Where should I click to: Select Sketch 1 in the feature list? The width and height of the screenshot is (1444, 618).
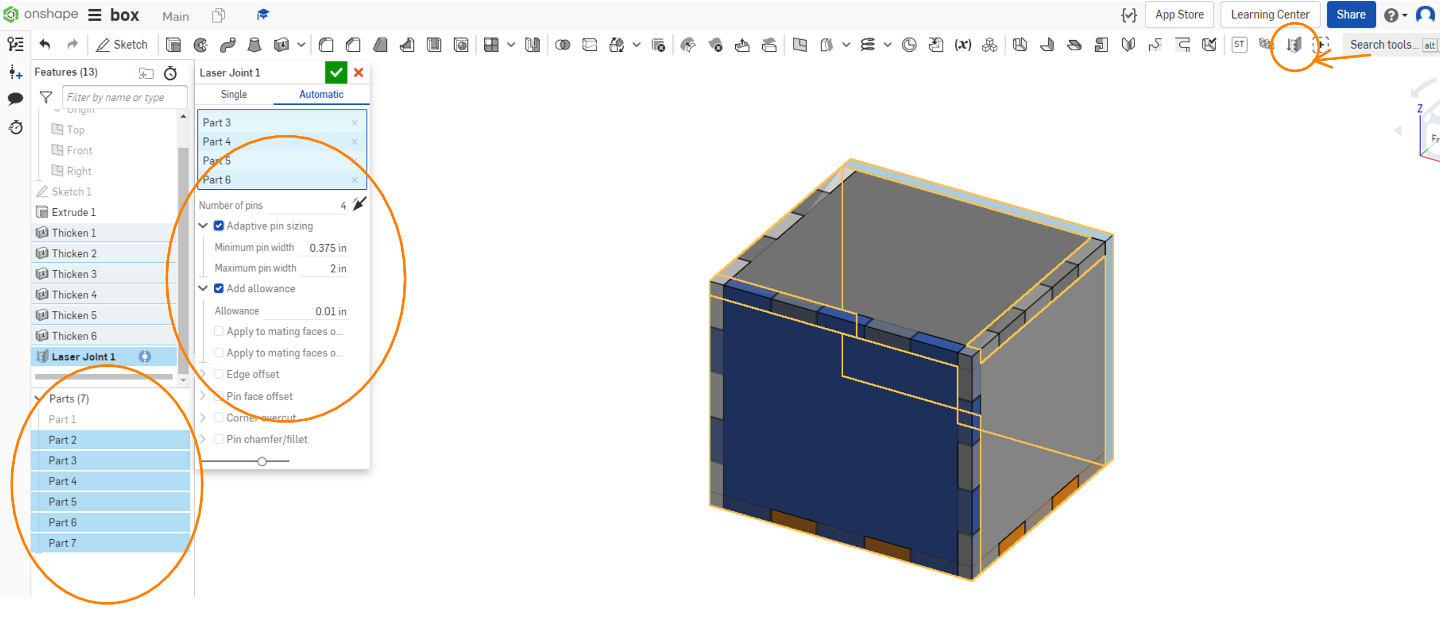(x=104, y=191)
